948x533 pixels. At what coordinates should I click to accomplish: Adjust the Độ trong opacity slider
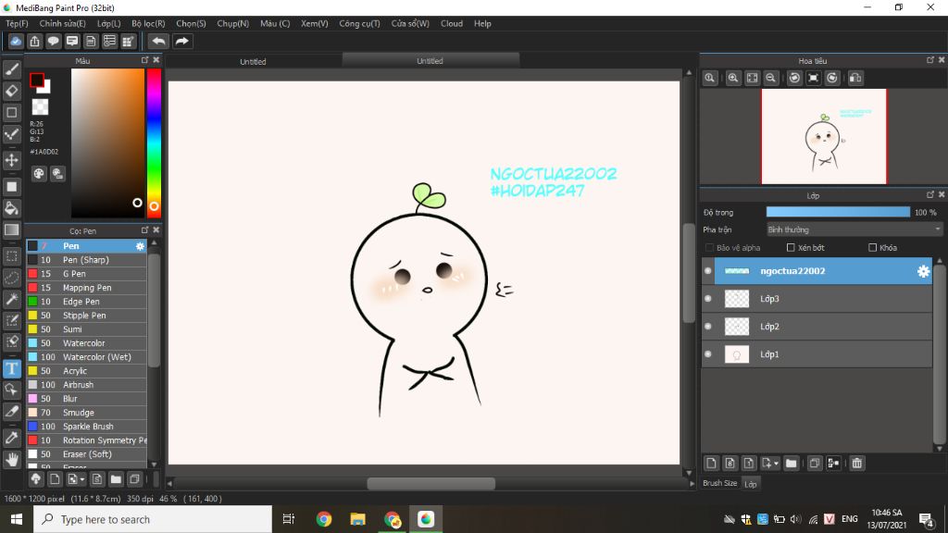pos(838,212)
